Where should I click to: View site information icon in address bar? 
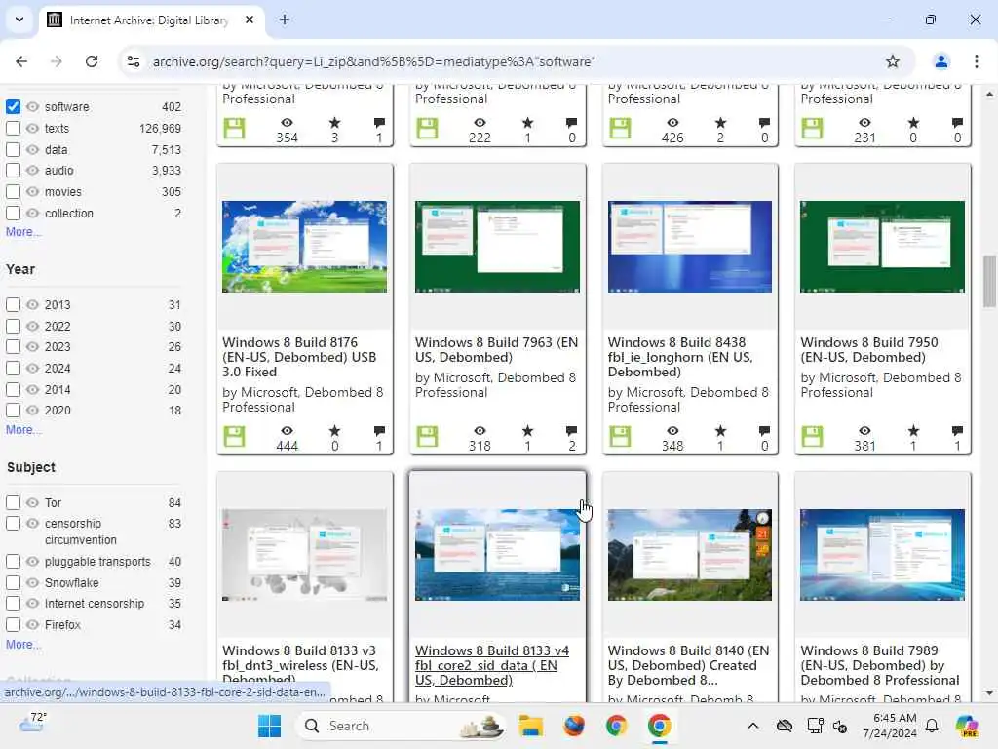point(134,61)
